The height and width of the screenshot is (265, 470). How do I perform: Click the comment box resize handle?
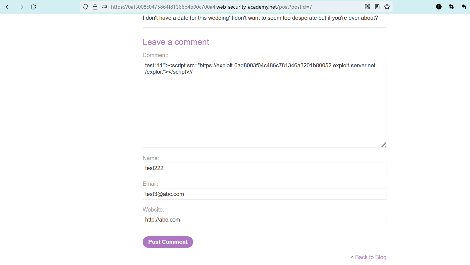coord(383,144)
